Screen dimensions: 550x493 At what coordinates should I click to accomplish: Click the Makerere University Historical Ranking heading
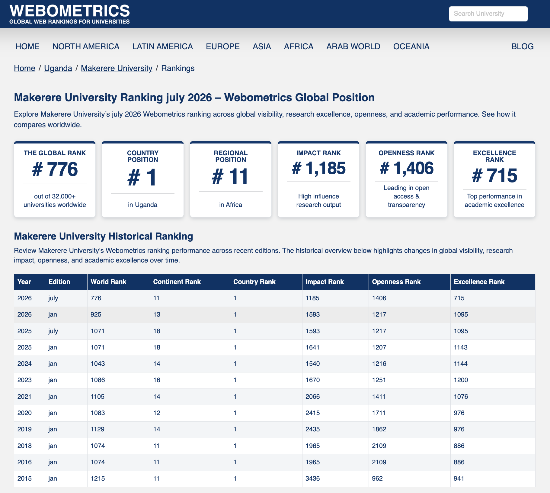(x=104, y=236)
